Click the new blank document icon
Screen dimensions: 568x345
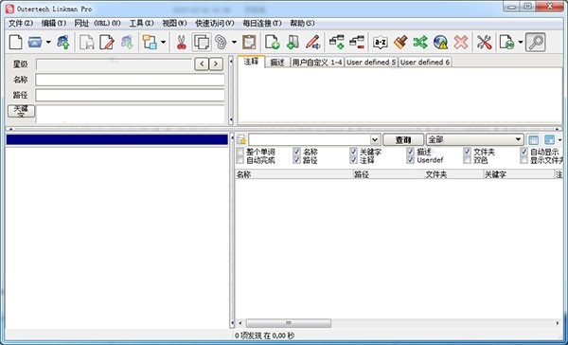pyautogui.click(x=15, y=42)
